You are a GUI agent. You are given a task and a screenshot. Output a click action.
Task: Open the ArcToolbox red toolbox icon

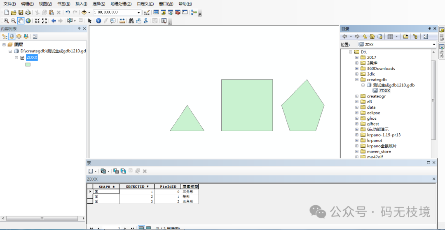click(x=178, y=12)
